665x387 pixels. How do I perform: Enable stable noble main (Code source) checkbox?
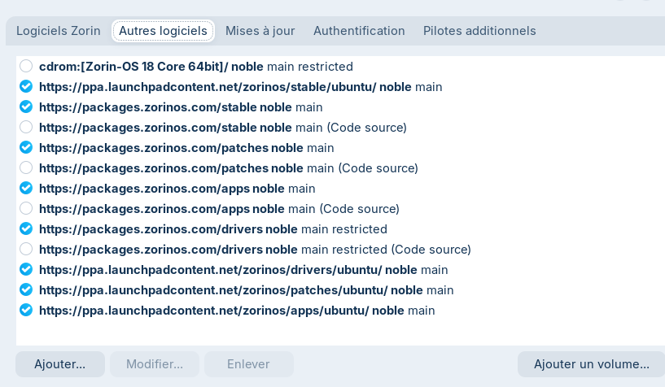pyautogui.click(x=26, y=127)
